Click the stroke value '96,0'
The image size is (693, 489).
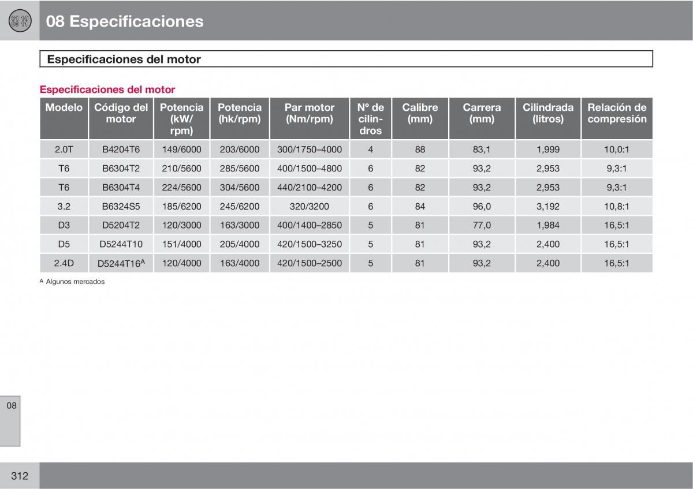482,206
